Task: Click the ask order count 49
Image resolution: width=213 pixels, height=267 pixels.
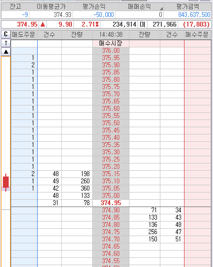Action: pos(56,181)
